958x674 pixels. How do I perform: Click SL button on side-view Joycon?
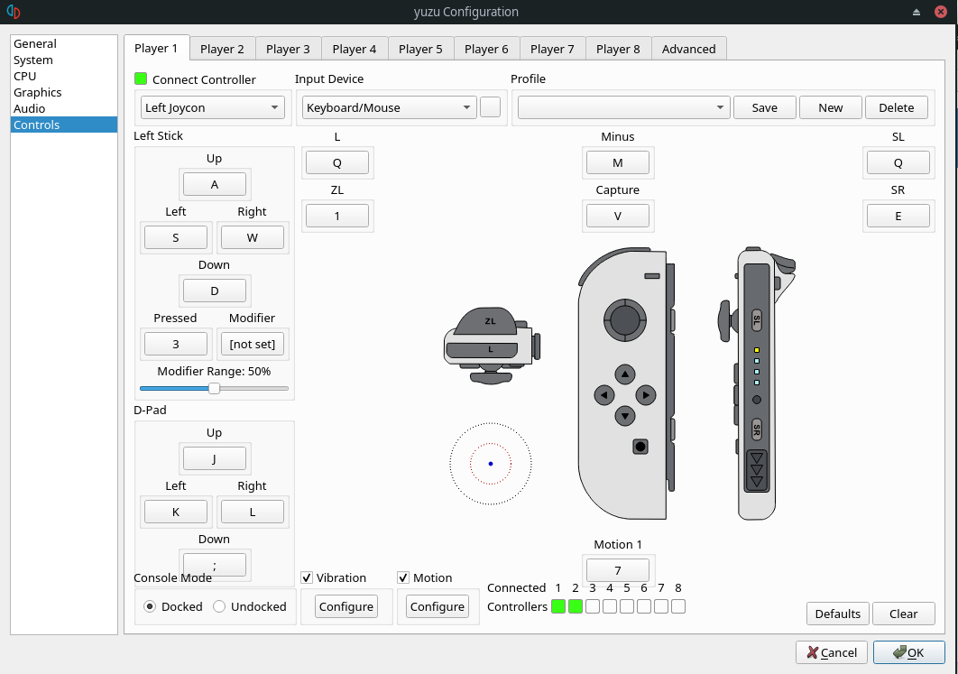(x=756, y=319)
